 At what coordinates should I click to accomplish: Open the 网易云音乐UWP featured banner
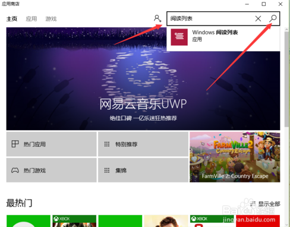point(143,78)
